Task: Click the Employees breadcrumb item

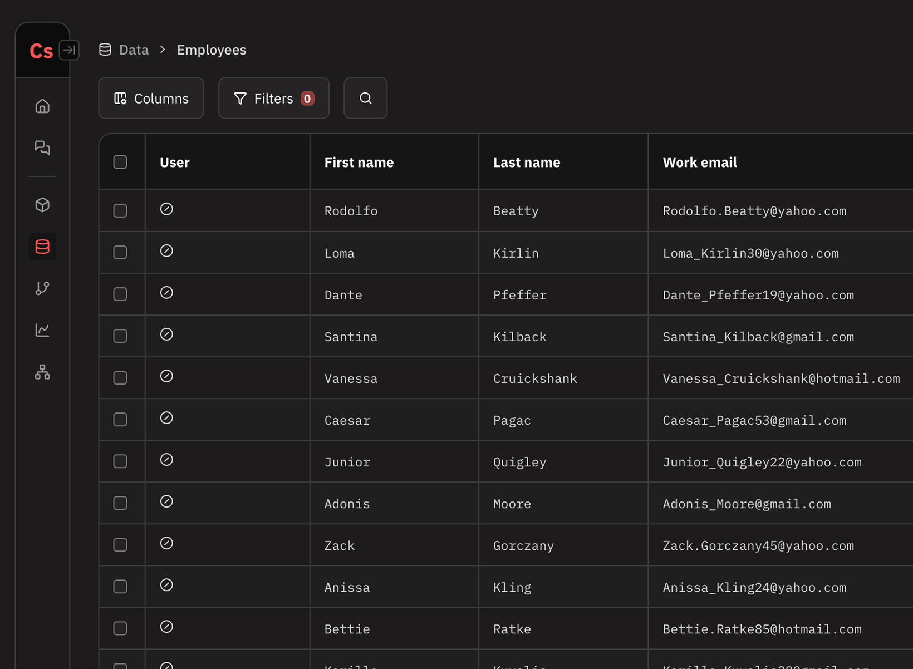Action: tap(211, 50)
